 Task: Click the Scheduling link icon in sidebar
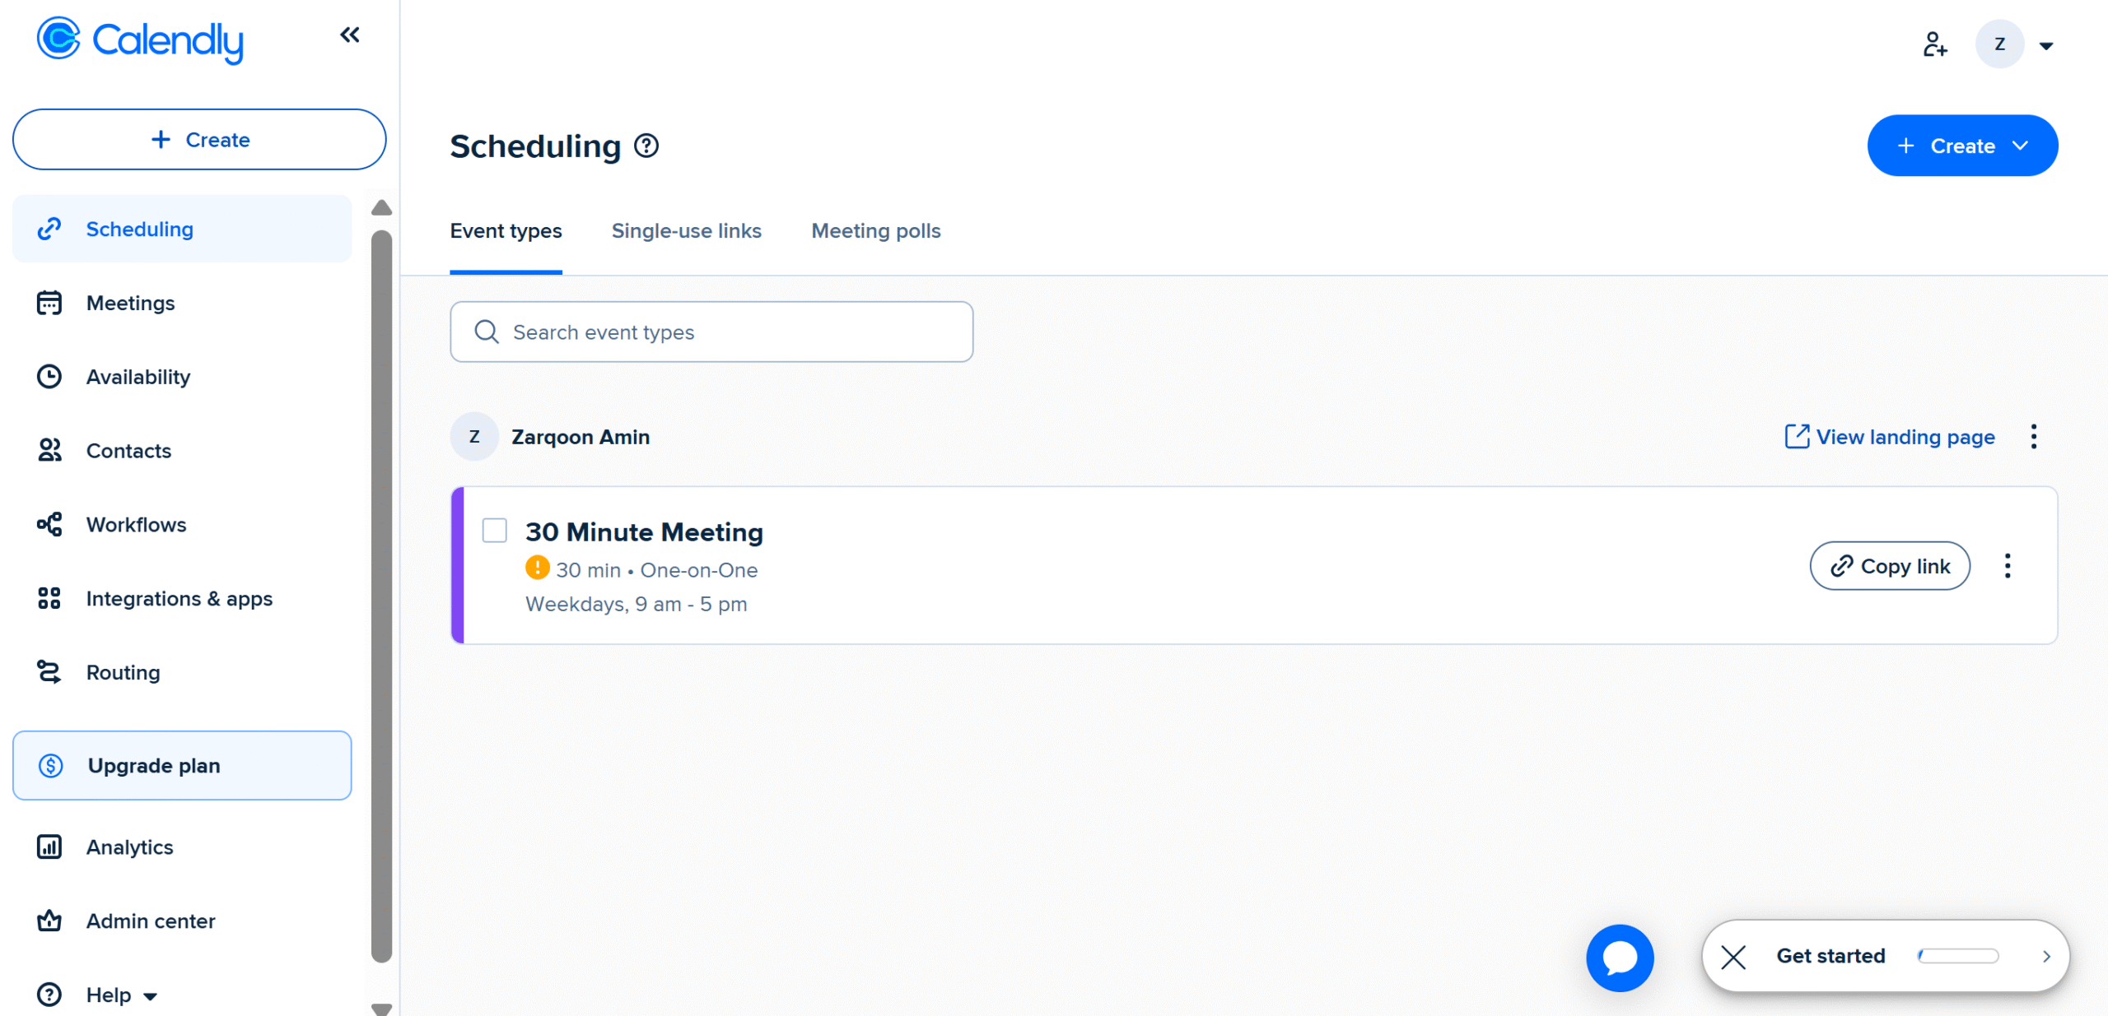coord(49,229)
